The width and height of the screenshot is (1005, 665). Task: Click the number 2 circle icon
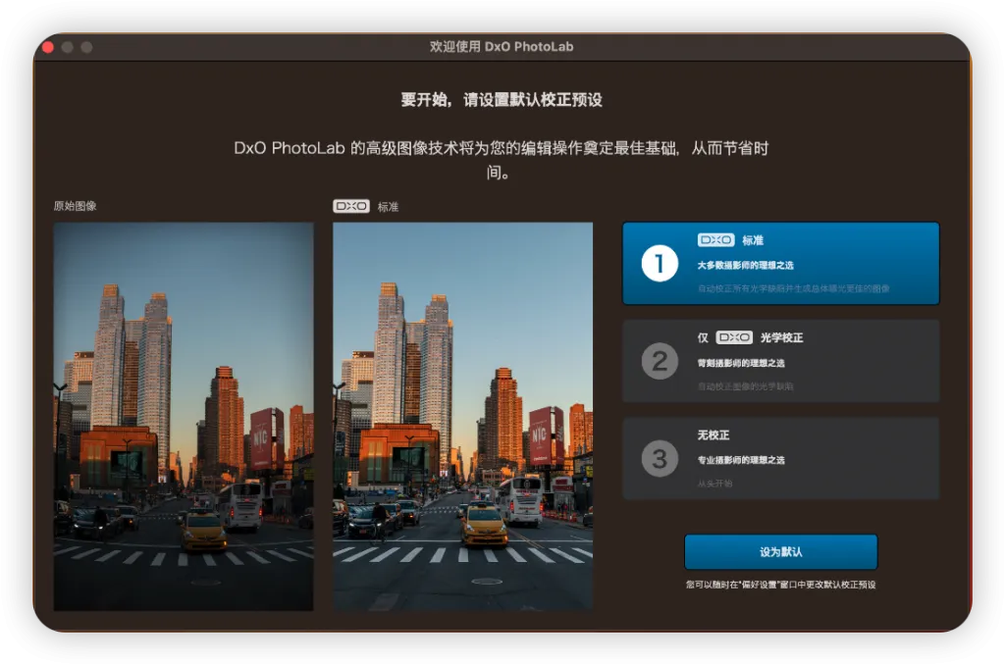pos(660,361)
